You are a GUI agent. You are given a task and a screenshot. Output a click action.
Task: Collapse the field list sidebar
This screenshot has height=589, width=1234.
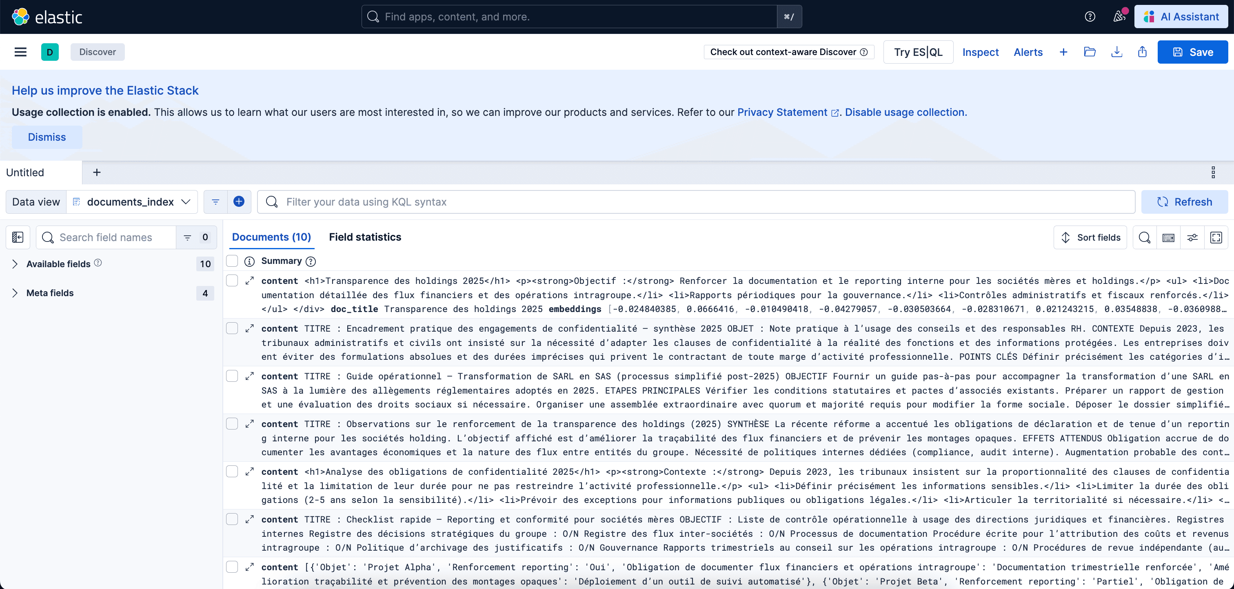coord(18,237)
